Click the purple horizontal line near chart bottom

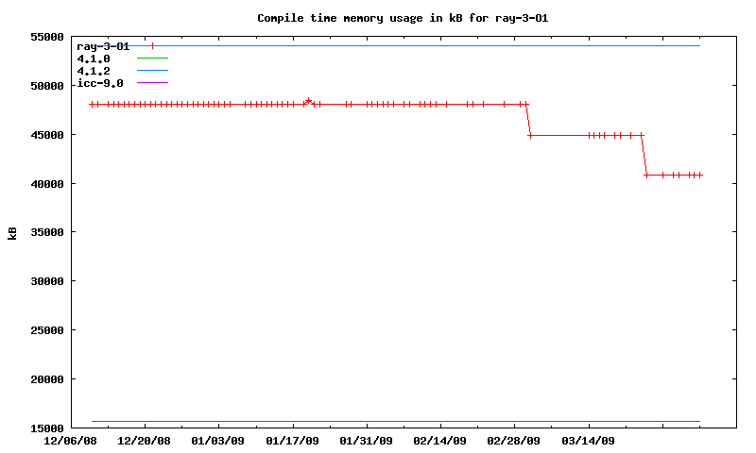coord(397,421)
